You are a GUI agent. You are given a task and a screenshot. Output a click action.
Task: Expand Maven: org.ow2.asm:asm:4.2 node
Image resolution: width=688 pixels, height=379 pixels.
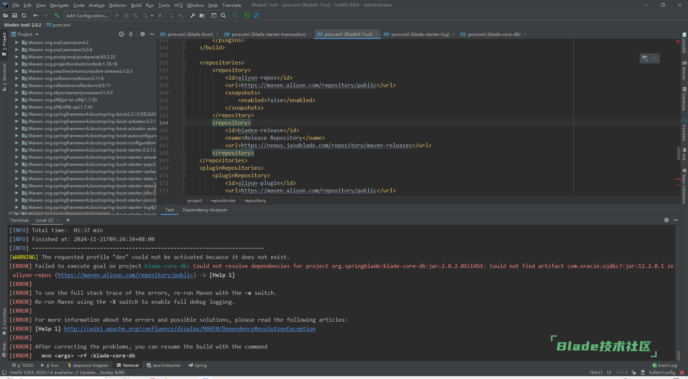(16, 42)
